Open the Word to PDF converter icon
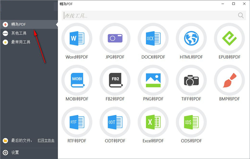 pos(77,38)
